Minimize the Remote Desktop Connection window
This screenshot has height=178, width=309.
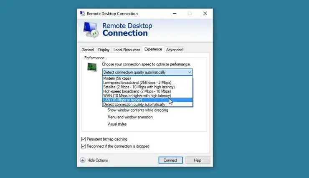click(x=175, y=13)
